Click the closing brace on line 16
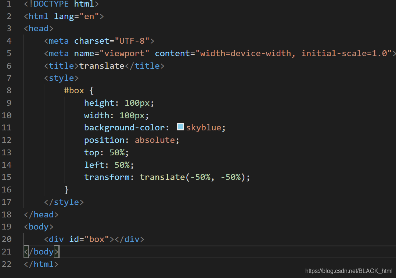 [x=66, y=189]
